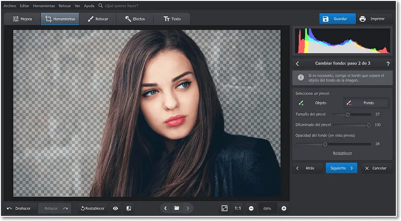This screenshot has width=401, height=221.
Task: Click the Rehacer redo button
Action: click(54, 208)
